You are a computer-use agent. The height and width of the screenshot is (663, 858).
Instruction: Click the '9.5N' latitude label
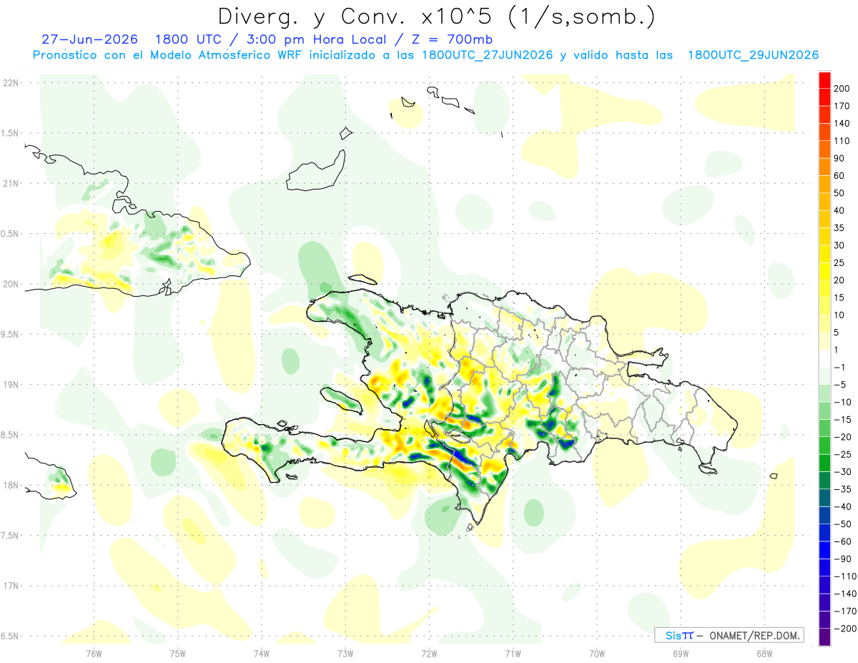point(10,334)
